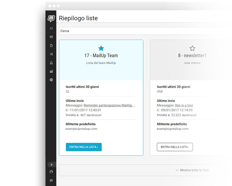This screenshot has height=186, width=232.
Task: Expand the sidebar with double-chevron arrow
Action: tap(51, 165)
